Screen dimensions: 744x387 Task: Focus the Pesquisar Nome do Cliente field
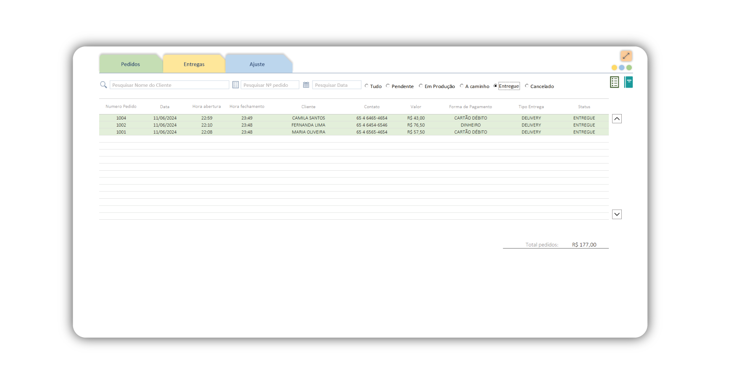(169, 85)
